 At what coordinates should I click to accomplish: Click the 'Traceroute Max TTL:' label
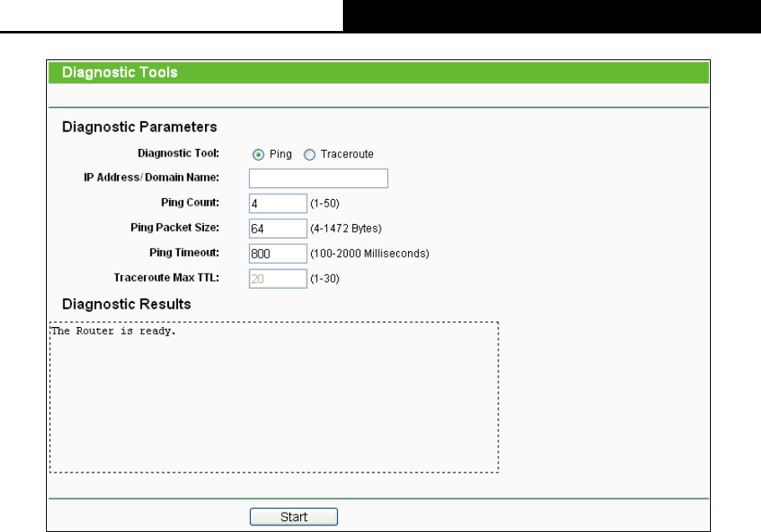pos(166,278)
